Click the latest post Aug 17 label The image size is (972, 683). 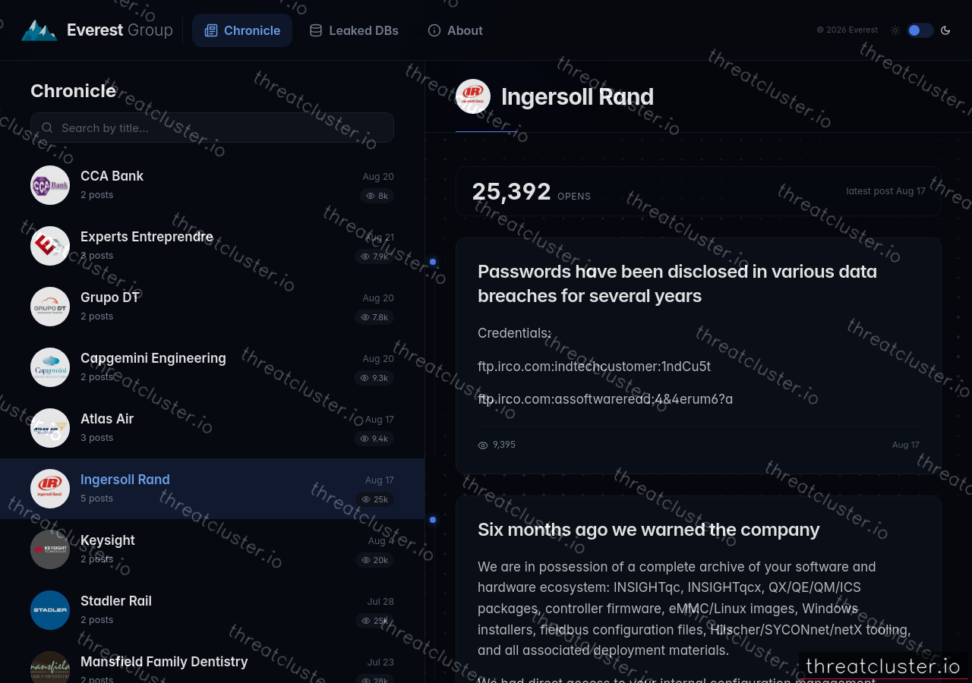(885, 191)
